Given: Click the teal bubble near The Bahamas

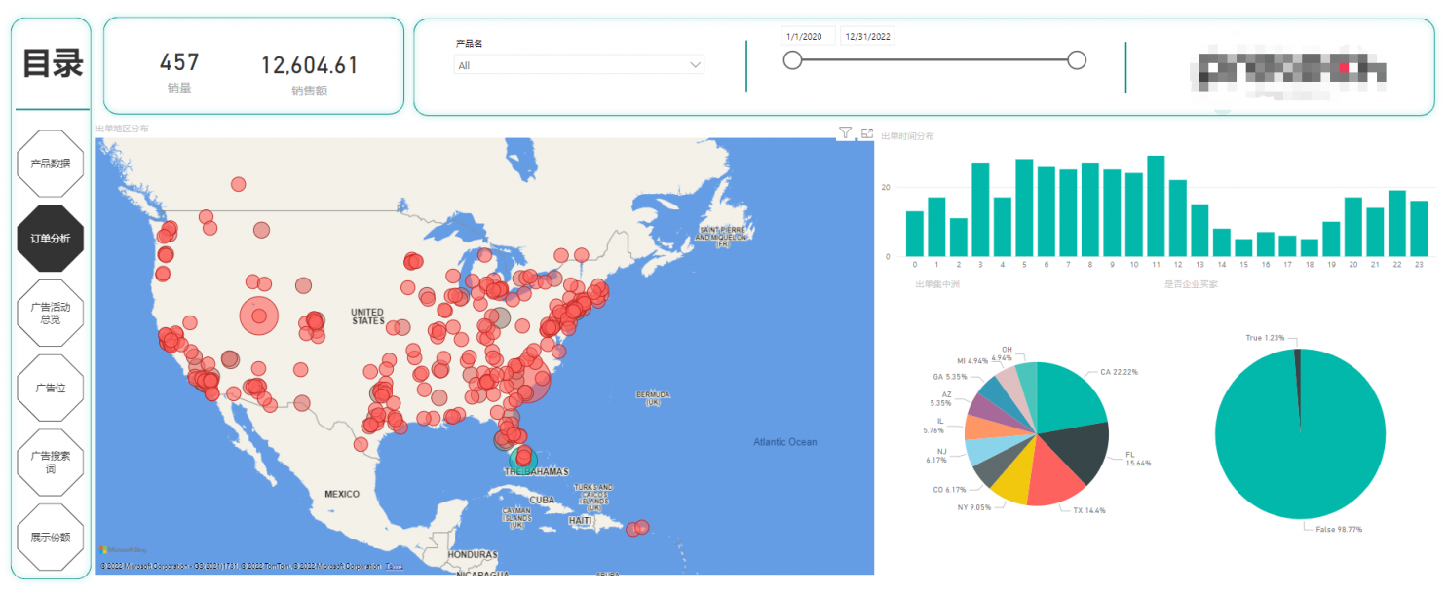Looking at the screenshot, I should (523, 458).
